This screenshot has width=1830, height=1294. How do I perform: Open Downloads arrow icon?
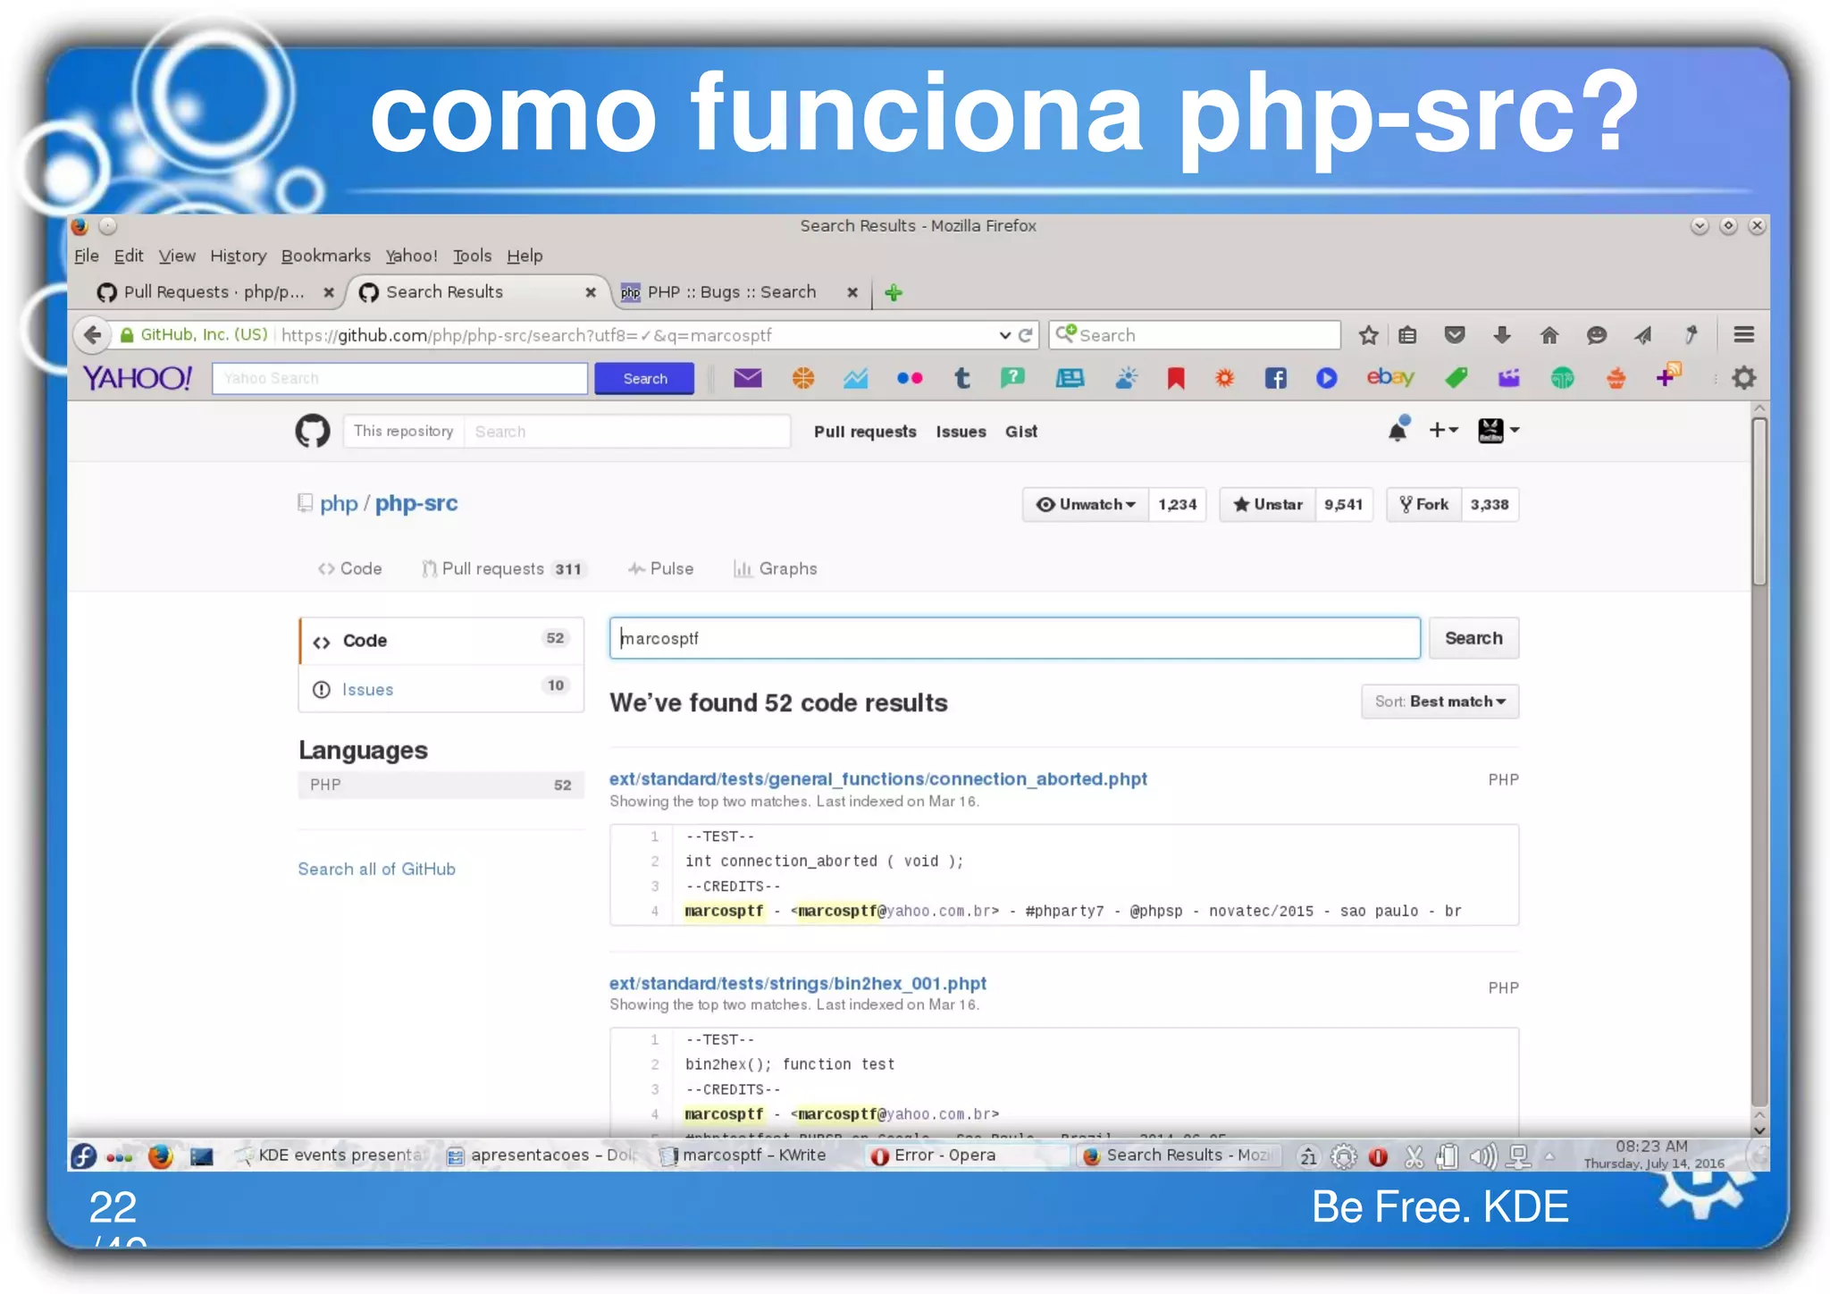1502,335
